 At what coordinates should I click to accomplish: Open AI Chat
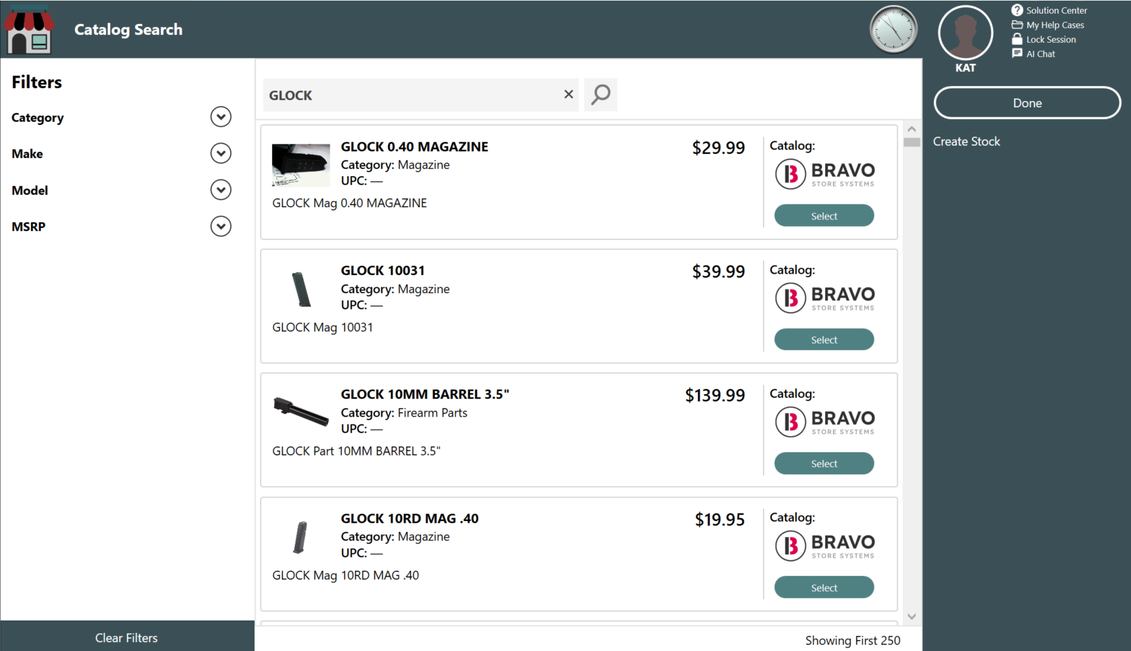pyautogui.click(x=1040, y=54)
